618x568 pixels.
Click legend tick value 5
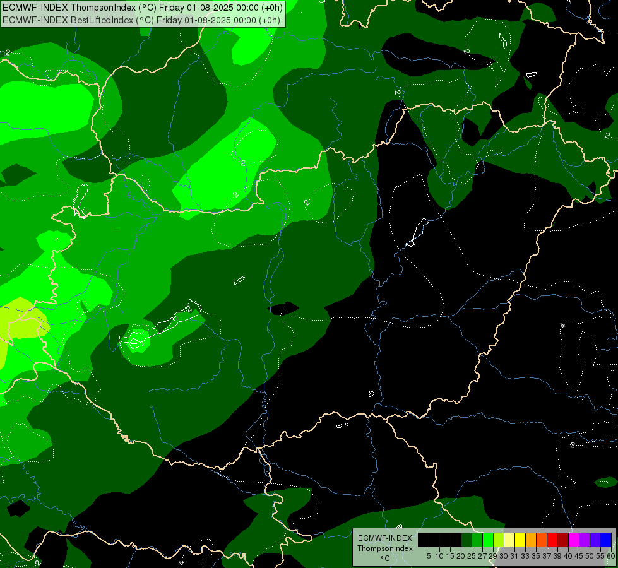pyautogui.click(x=429, y=556)
